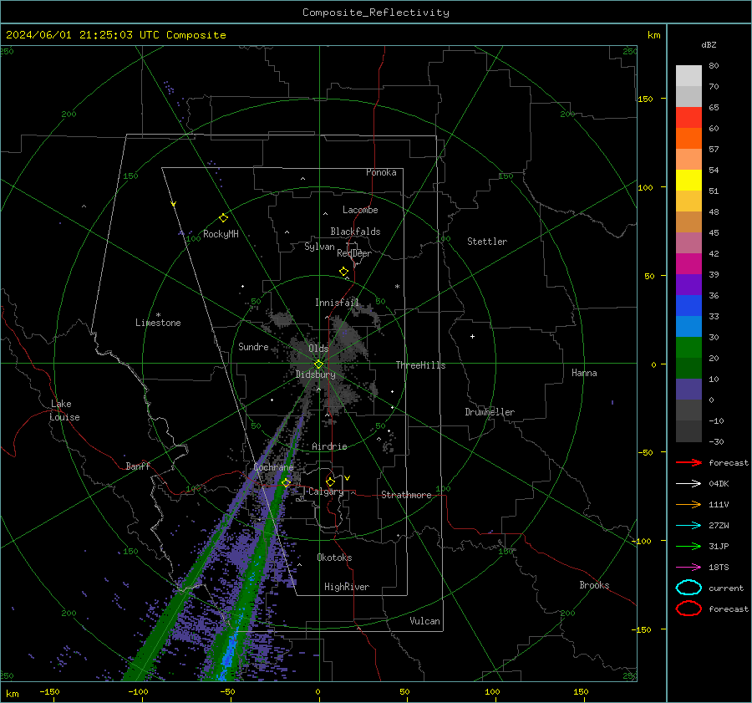Click the km label at bottom left axis
The image size is (752, 703).
click(12, 694)
